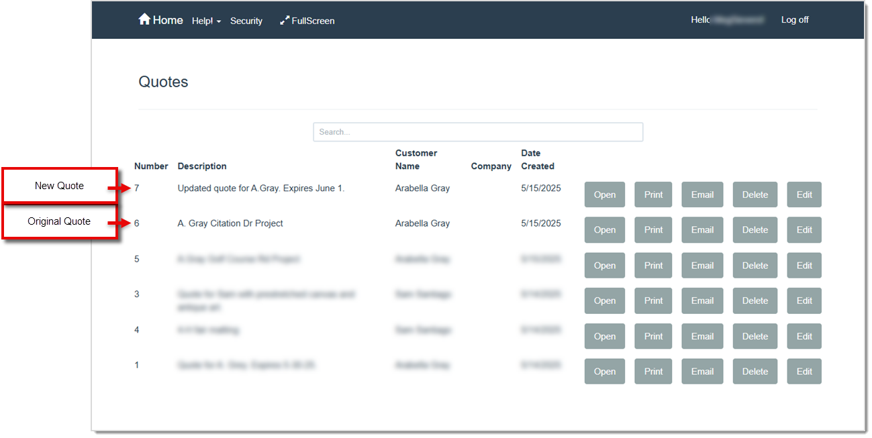Open quote number 5
This screenshot has width=872, height=438.
click(x=604, y=266)
